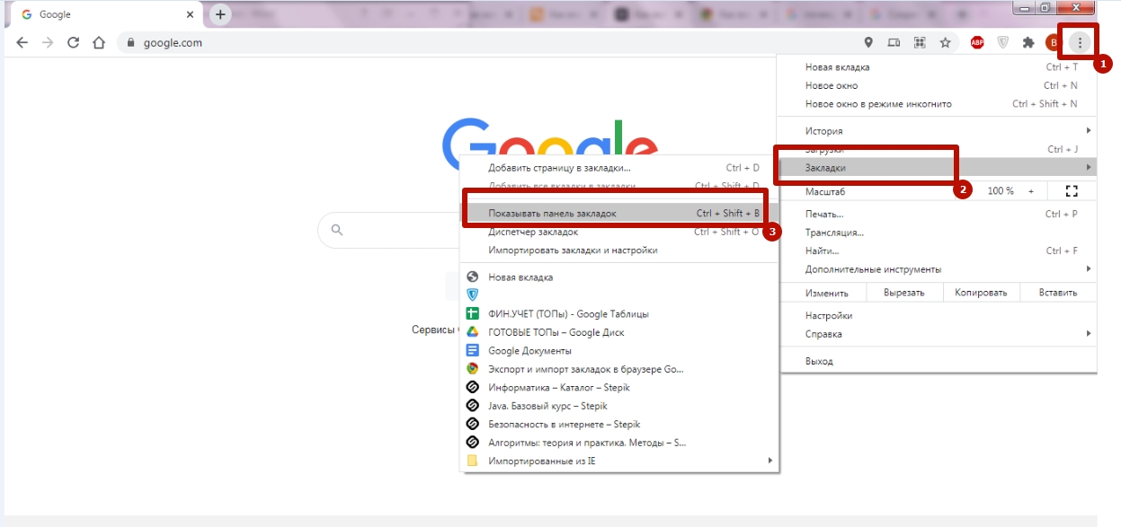Choose Добавить страницу в закладки...

619,168
